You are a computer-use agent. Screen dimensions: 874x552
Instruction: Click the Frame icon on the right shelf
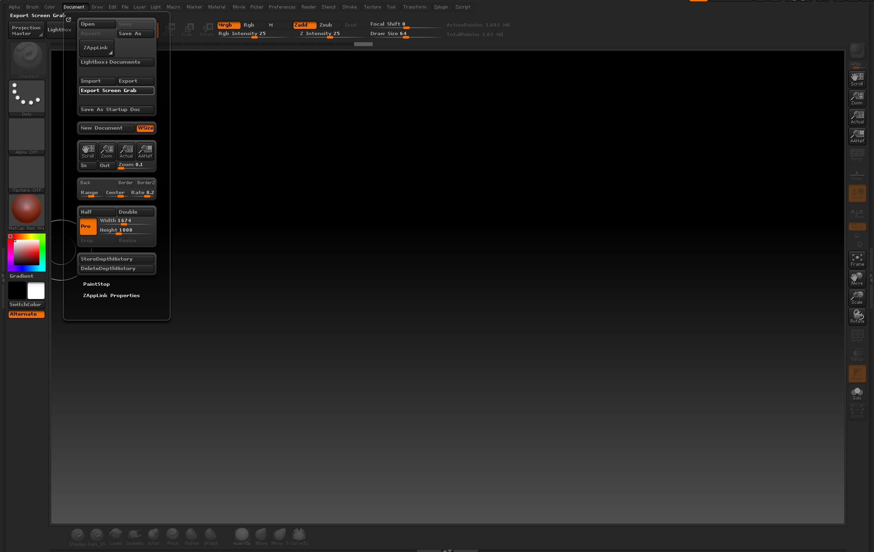857,260
